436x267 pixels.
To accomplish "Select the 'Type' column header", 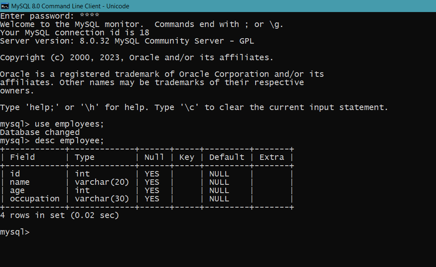I will 84,157.
